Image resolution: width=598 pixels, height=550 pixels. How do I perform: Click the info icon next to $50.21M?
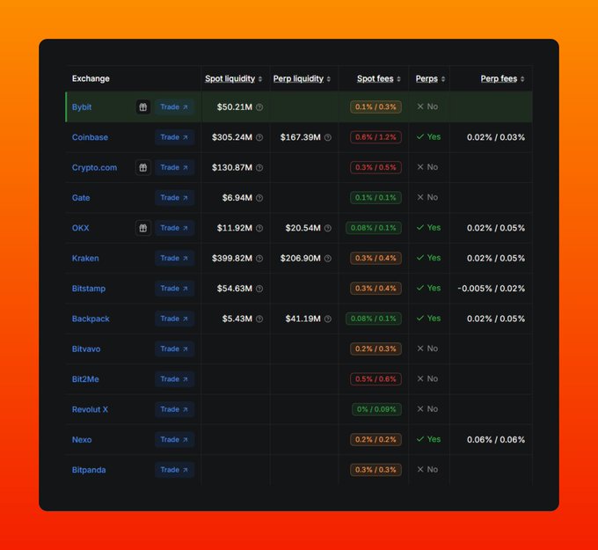(259, 107)
